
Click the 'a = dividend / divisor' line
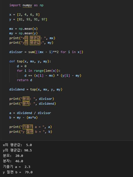[30, 113]
